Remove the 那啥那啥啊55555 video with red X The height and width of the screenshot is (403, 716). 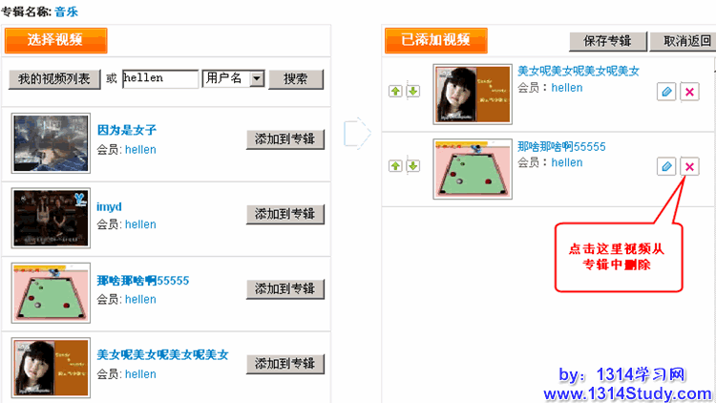pyautogui.click(x=689, y=166)
